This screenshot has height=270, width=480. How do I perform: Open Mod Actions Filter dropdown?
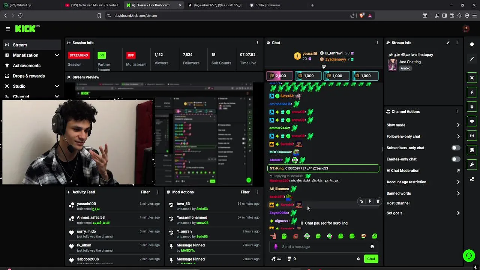[x=245, y=192]
